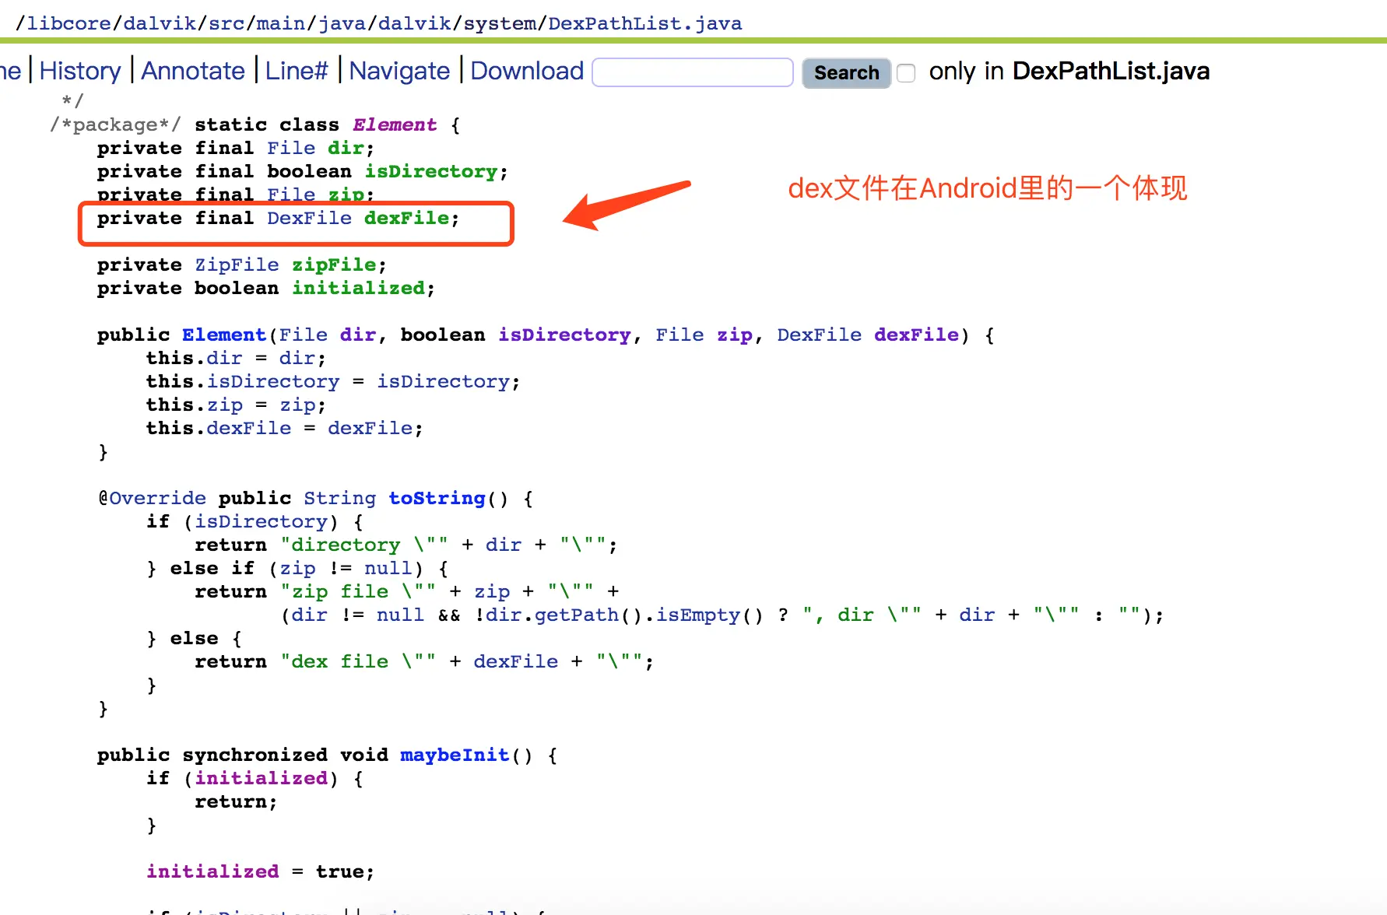Image resolution: width=1387 pixels, height=915 pixels.
Task: Click the initialized field in boolean declaration
Action: coord(358,288)
